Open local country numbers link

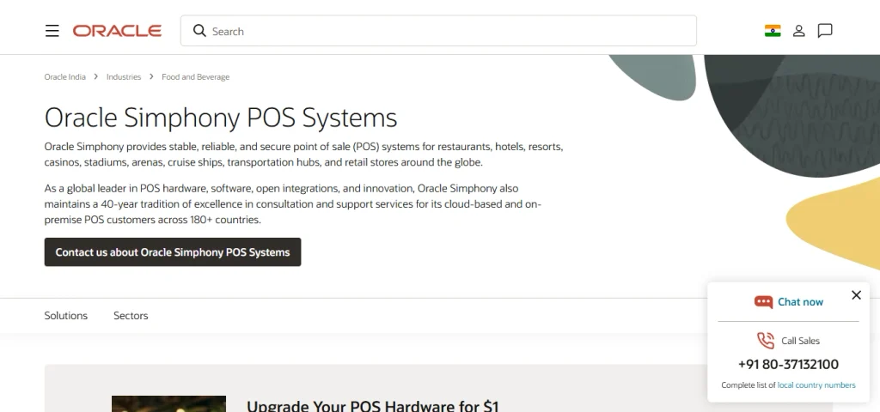tap(816, 385)
